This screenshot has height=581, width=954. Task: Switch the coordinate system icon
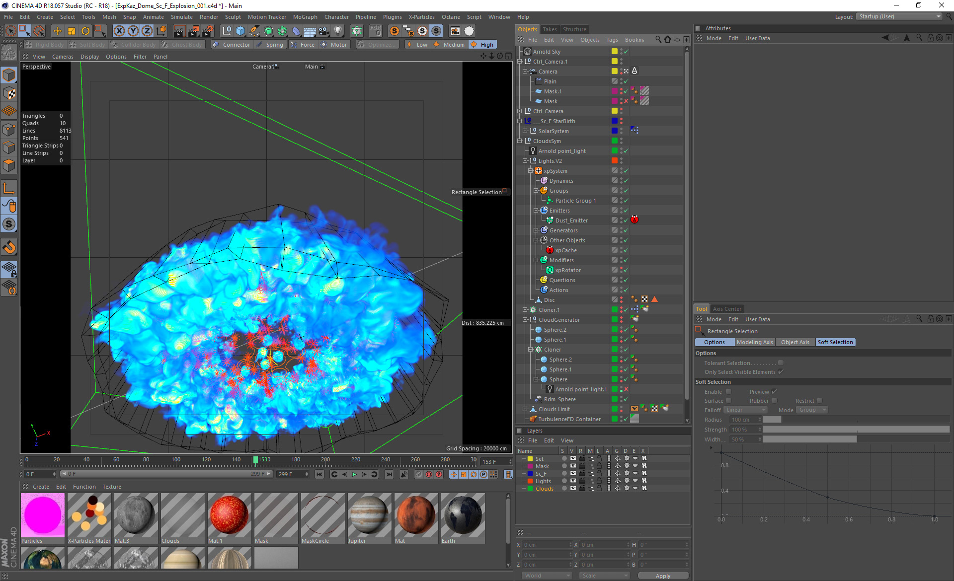[x=161, y=31]
